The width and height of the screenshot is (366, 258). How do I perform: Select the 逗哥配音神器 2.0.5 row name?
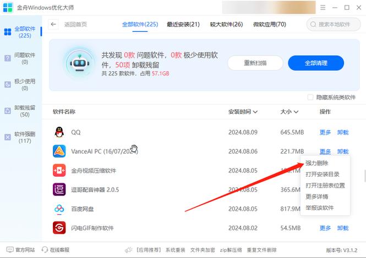95,190
